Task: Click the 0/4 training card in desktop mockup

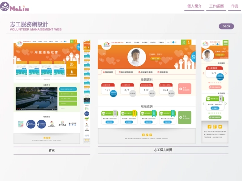Action: (166, 89)
